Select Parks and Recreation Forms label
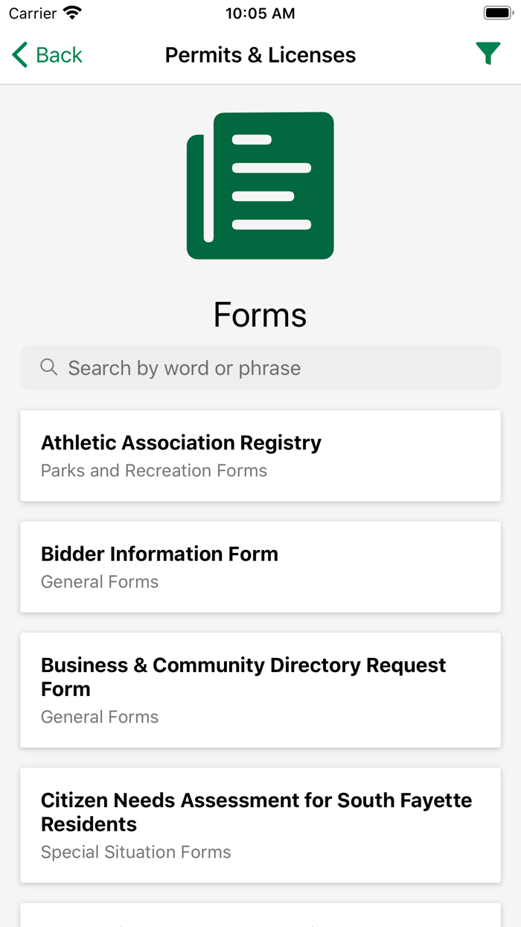This screenshot has width=521, height=927. tap(154, 470)
